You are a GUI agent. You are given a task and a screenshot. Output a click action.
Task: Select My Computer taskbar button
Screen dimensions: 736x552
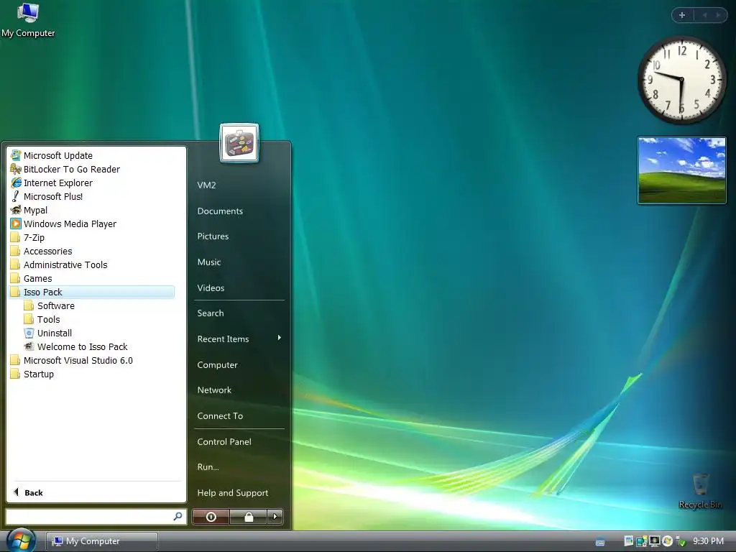(102, 541)
